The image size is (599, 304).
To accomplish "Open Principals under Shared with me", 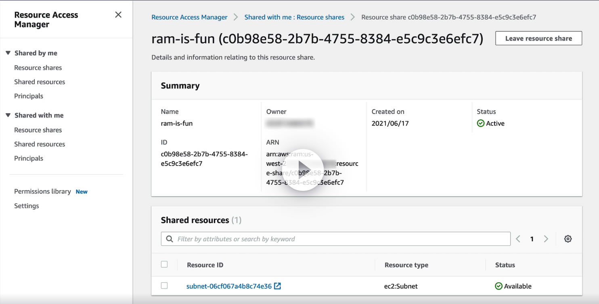I will (29, 158).
